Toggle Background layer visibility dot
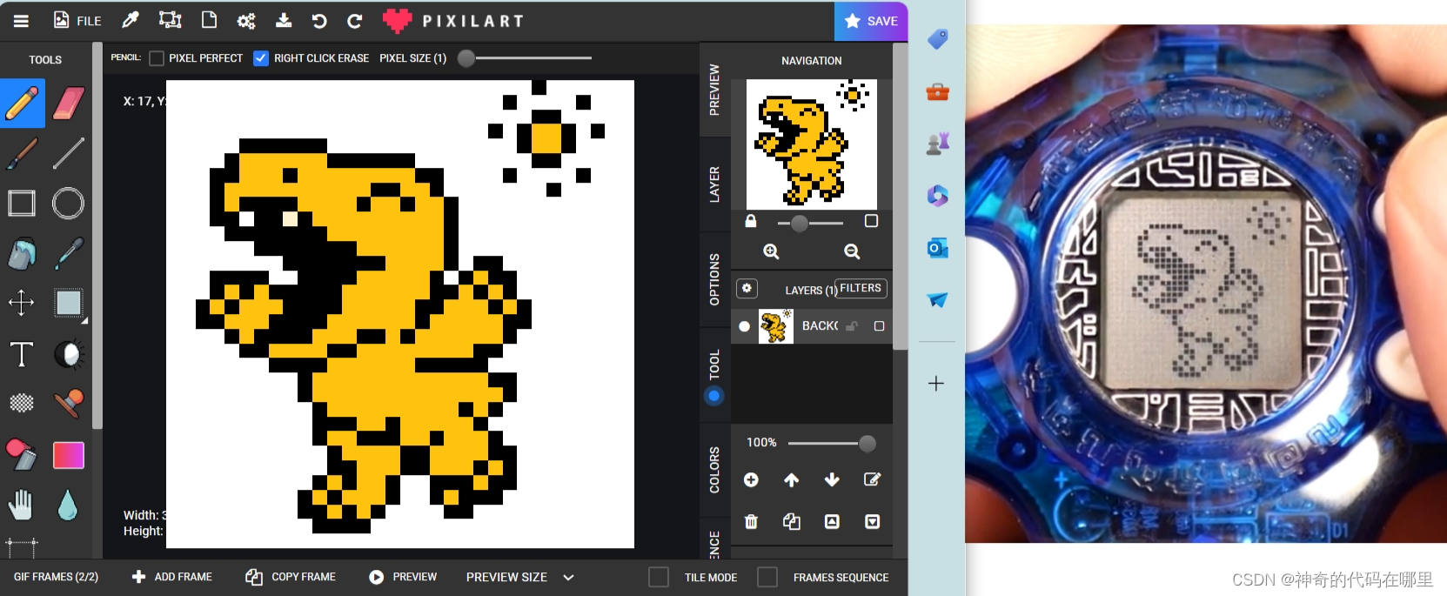The width and height of the screenshot is (1447, 596). coord(744,326)
